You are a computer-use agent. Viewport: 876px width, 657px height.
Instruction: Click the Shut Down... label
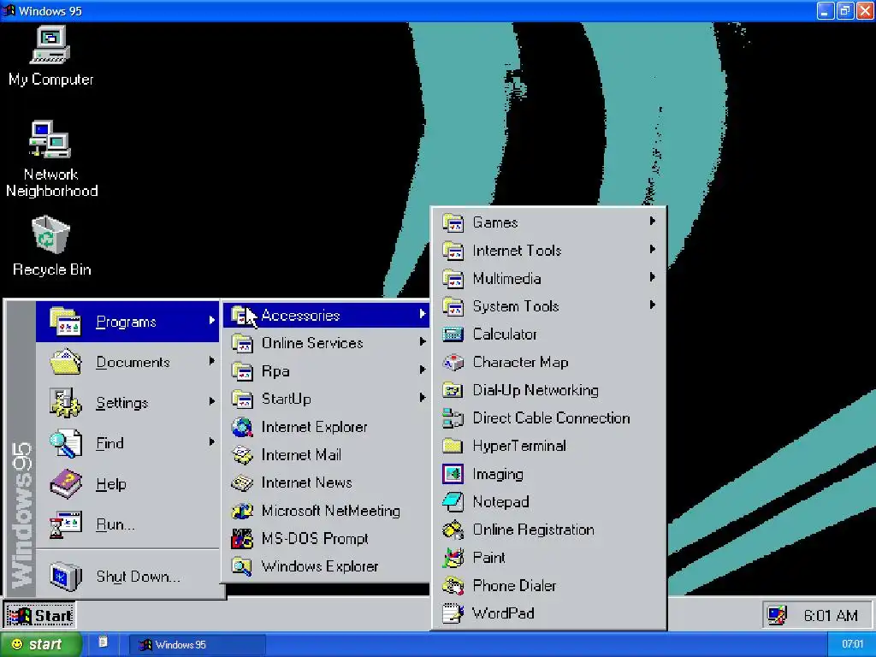139,577
